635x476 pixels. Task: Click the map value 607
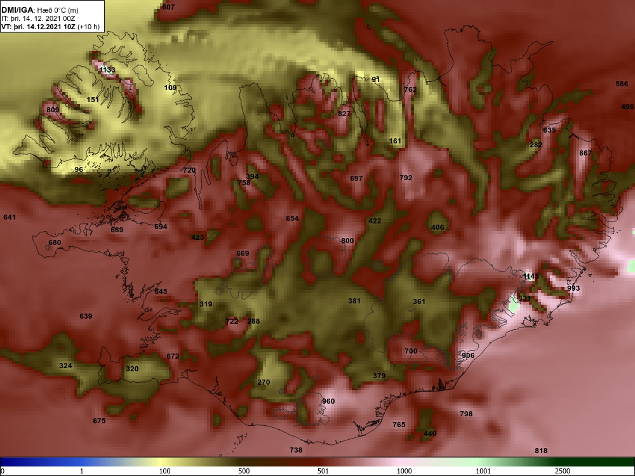pyautogui.click(x=168, y=7)
